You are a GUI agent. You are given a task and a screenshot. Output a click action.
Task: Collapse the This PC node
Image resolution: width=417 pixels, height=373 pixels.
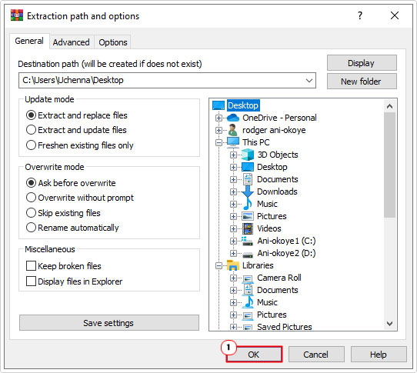219,142
